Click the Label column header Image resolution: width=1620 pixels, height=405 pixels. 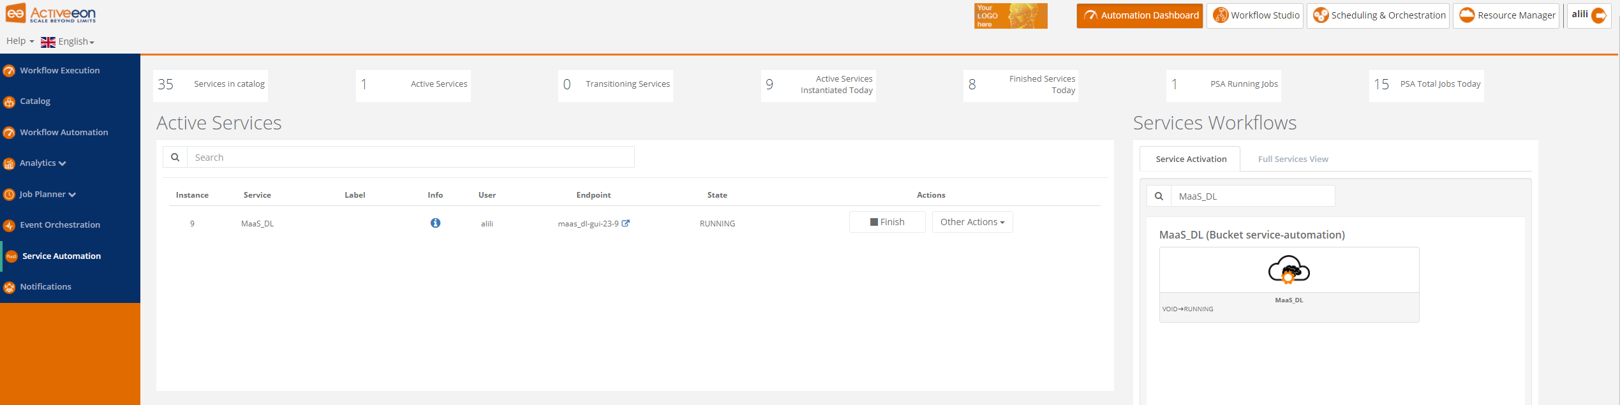coord(355,195)
